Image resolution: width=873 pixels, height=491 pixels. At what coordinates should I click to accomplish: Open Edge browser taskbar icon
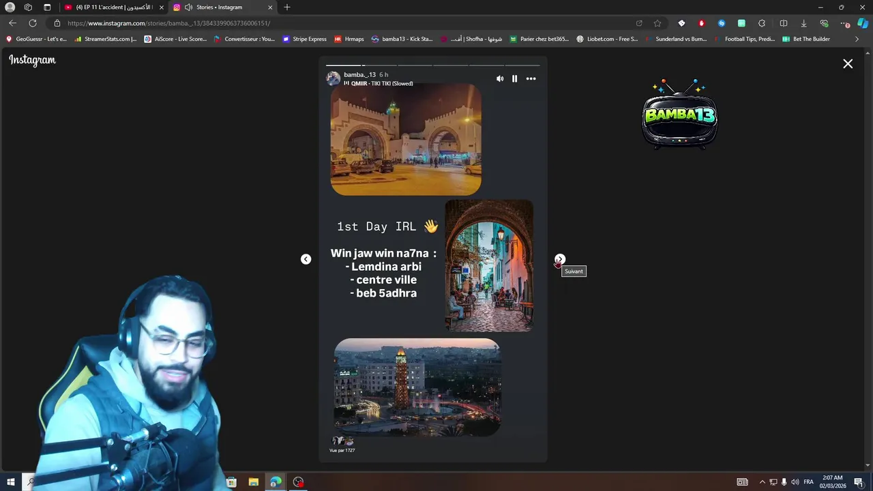pyautogui.click(x=276, y=482)
